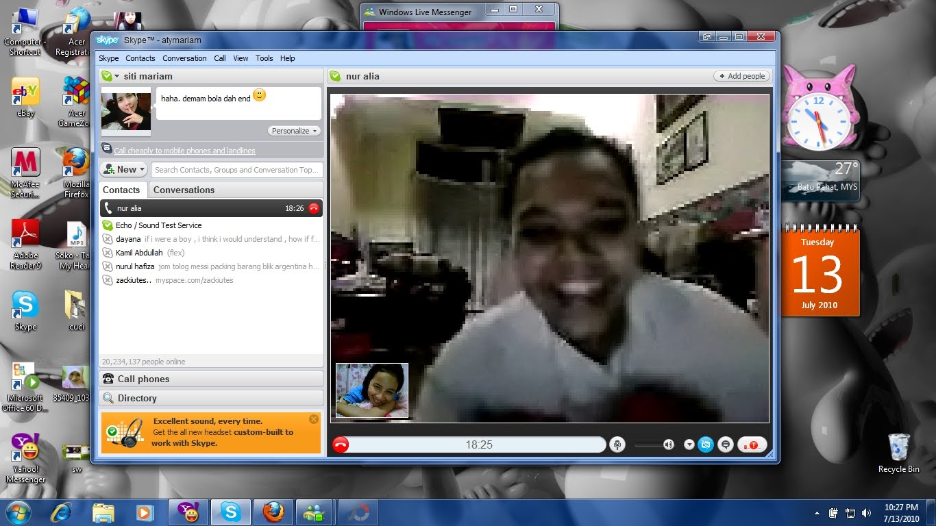Switch to the Contacts tab
Viewport: 936px width, 526px height.
[x=121, y=190]
